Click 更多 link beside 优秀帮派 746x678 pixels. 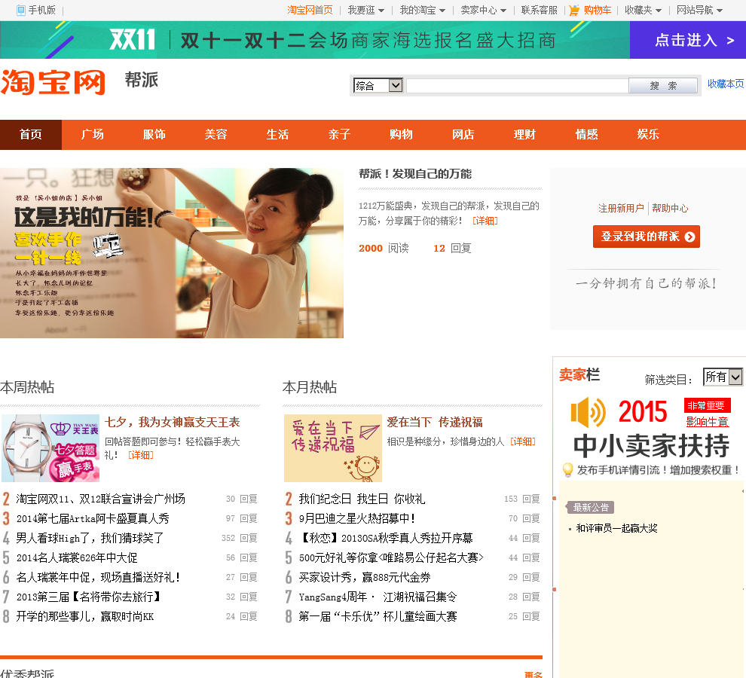point(534,674)
